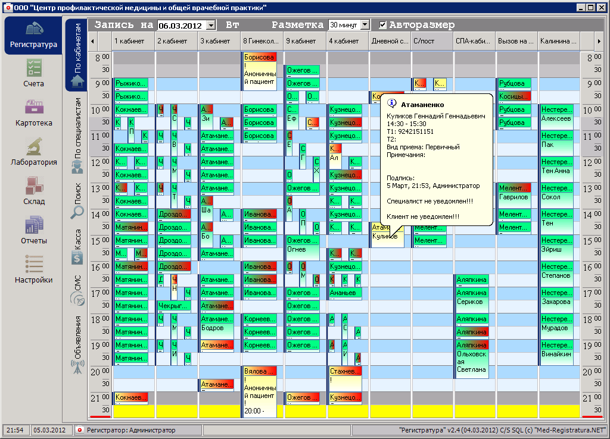Open the date dropdown for 06.03.2012

click(211, 25)
